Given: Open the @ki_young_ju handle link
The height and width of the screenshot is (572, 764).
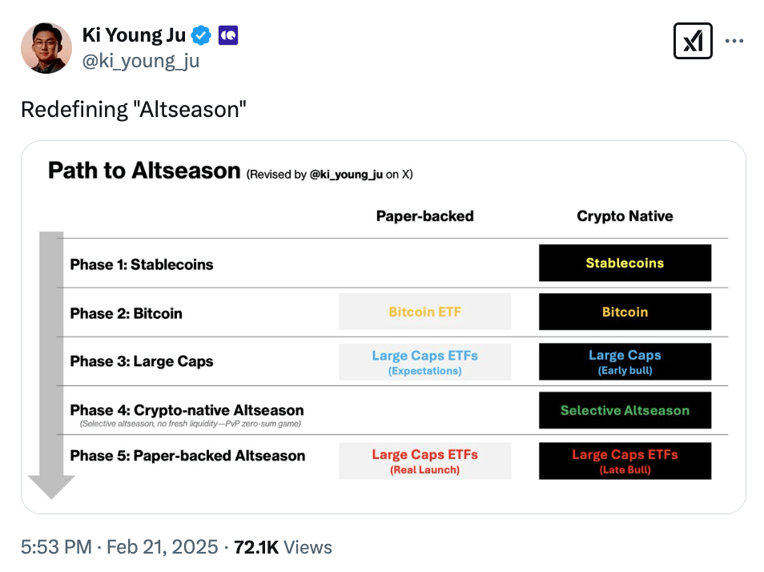Looking at the screenshot, I should pyautogui.click(x=141, y=60).
